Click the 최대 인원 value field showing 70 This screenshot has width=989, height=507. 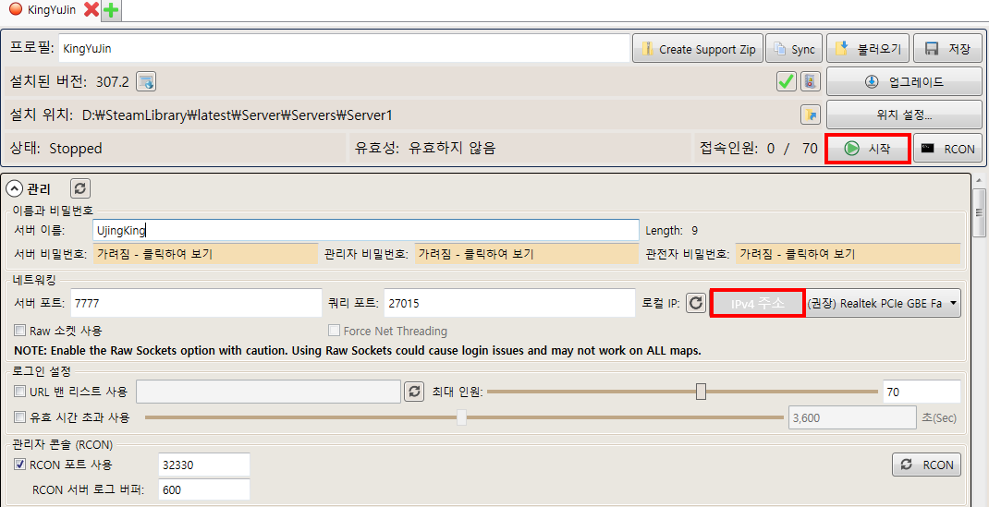coord(922,392)
